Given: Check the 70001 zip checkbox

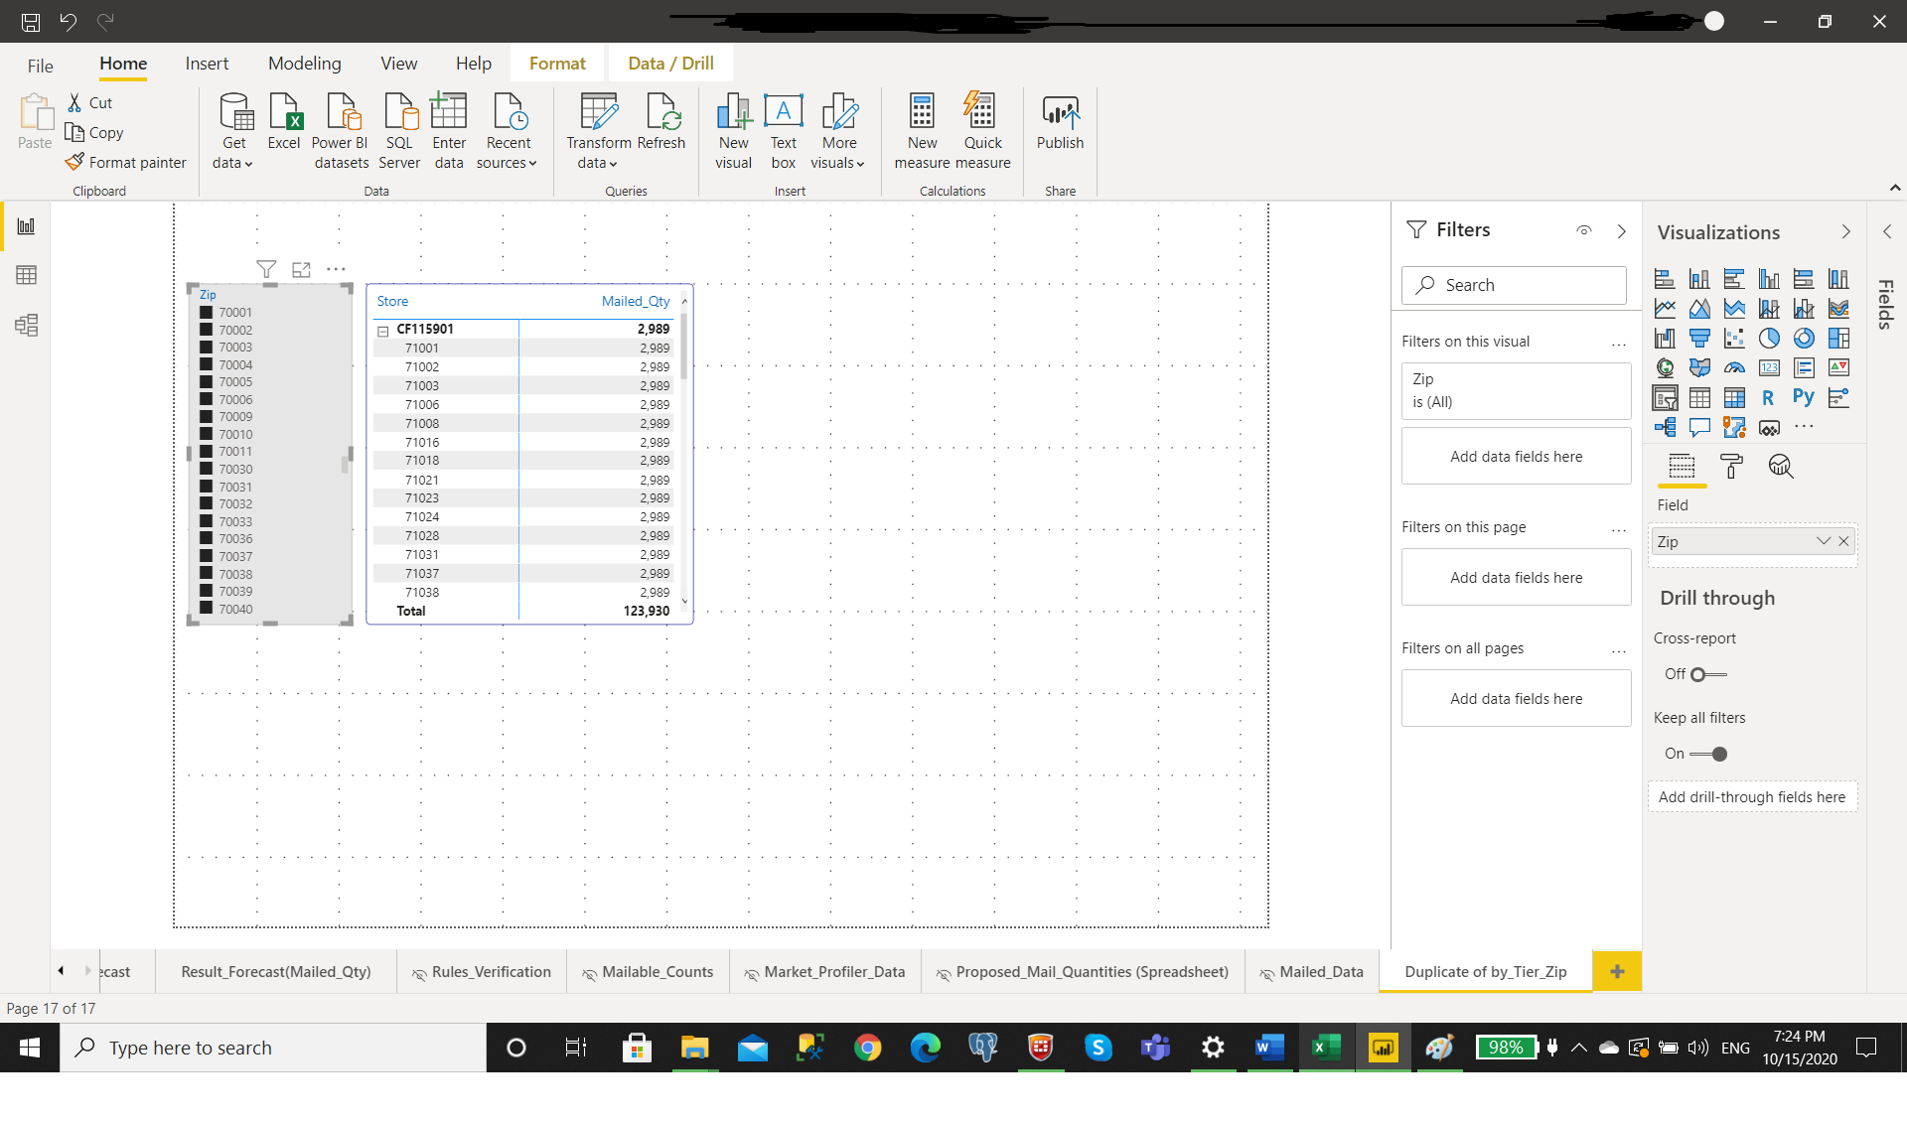Looking at the screenshot, I should click(207, 312).
